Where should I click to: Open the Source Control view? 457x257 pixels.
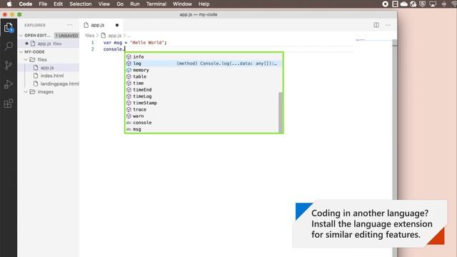[9, 65]
